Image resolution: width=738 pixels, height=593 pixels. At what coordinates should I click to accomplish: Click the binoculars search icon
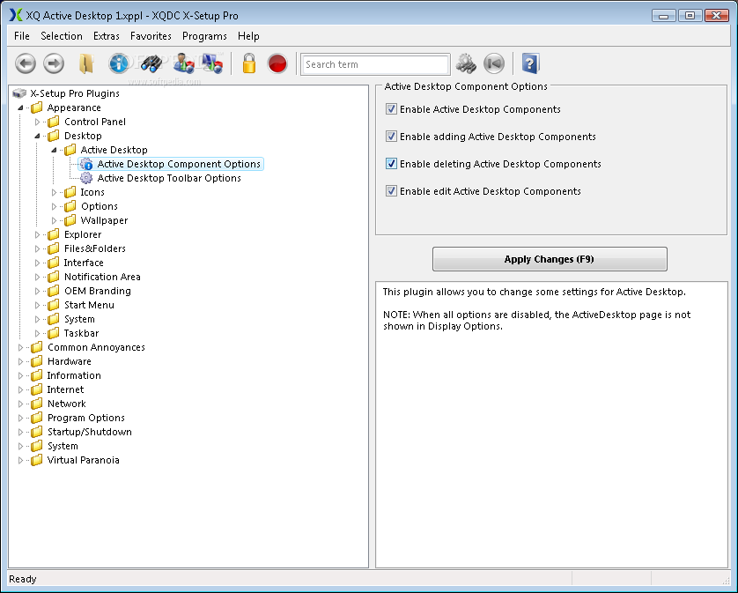tap(151, 63)
